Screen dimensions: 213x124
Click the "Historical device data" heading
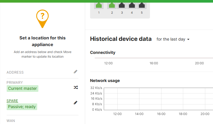121,39
